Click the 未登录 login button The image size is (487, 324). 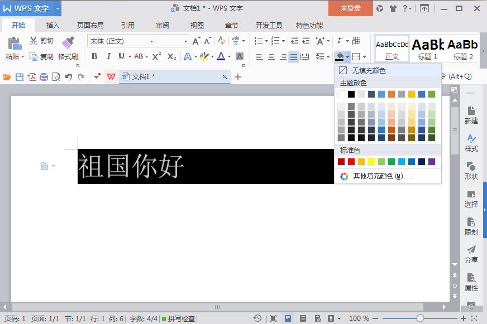click(x=350, y=8)
